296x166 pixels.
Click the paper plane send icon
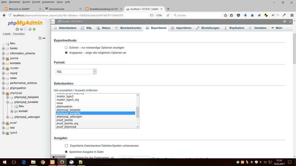coord(259,15)
